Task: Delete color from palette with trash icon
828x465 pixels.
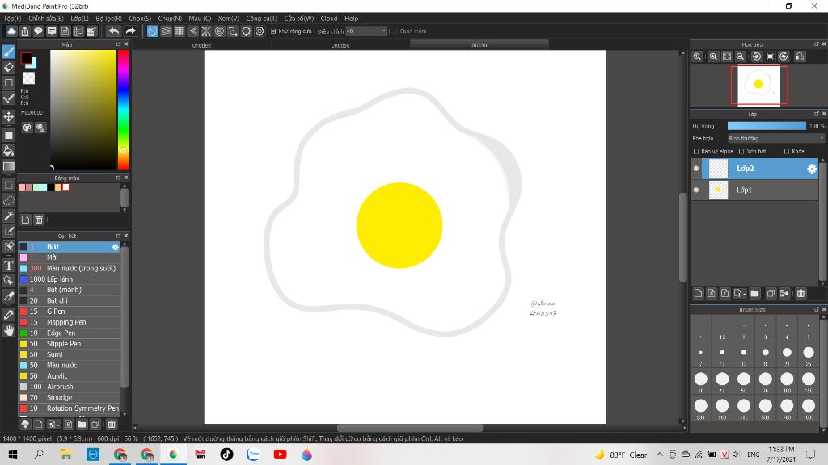Action: (x=39, y=220)
